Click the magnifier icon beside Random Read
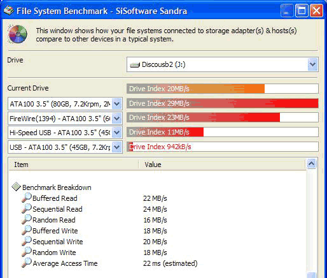 coord(27,219)
